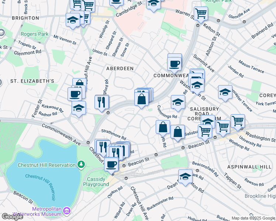Click the Mason Terrace label
The width and height of the screenshot is (276, 221).
tap(251, 67)
